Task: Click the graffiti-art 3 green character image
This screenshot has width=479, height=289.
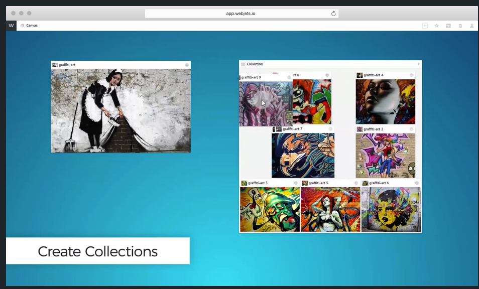Action: (x=270, y=209)
